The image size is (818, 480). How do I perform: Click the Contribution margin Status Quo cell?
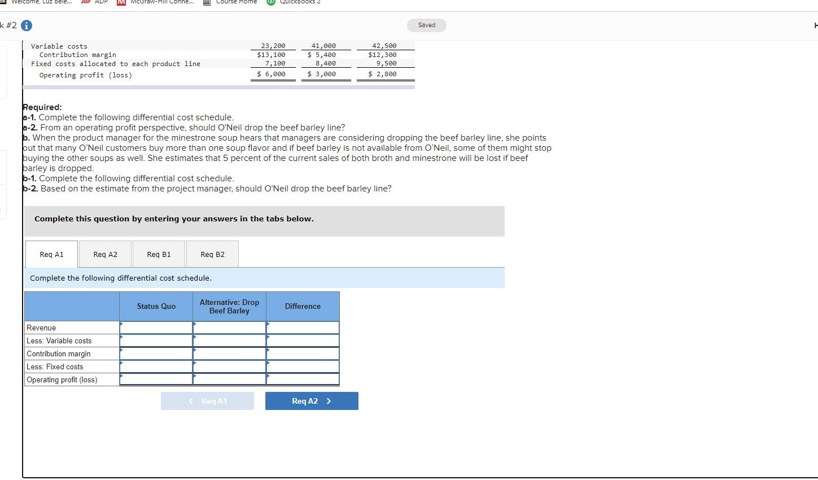coord(155,354)
